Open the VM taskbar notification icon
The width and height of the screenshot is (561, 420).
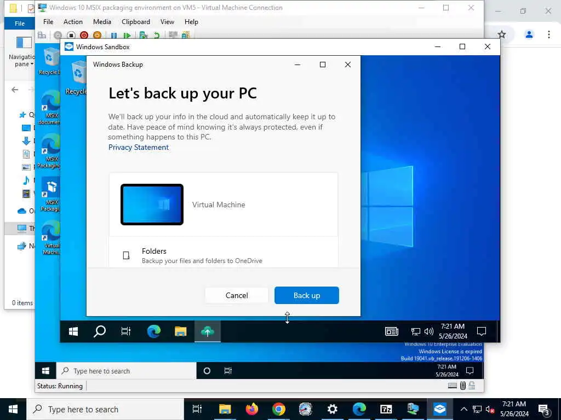click(x=470, y=371)
